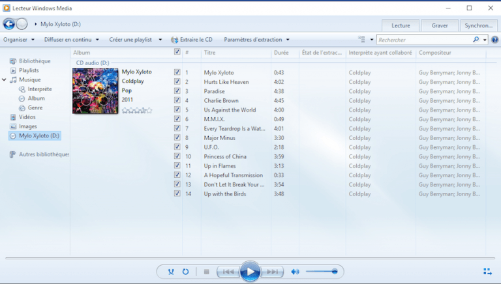Select Mylo Xyloto (D:) in breadcrumb
Screen dimensions: 501x284
point(61,24)
